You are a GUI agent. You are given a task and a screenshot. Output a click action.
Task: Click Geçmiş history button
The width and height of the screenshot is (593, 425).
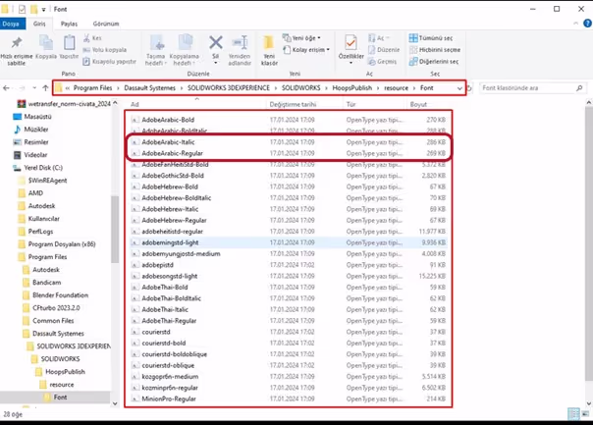coord(382,61)
